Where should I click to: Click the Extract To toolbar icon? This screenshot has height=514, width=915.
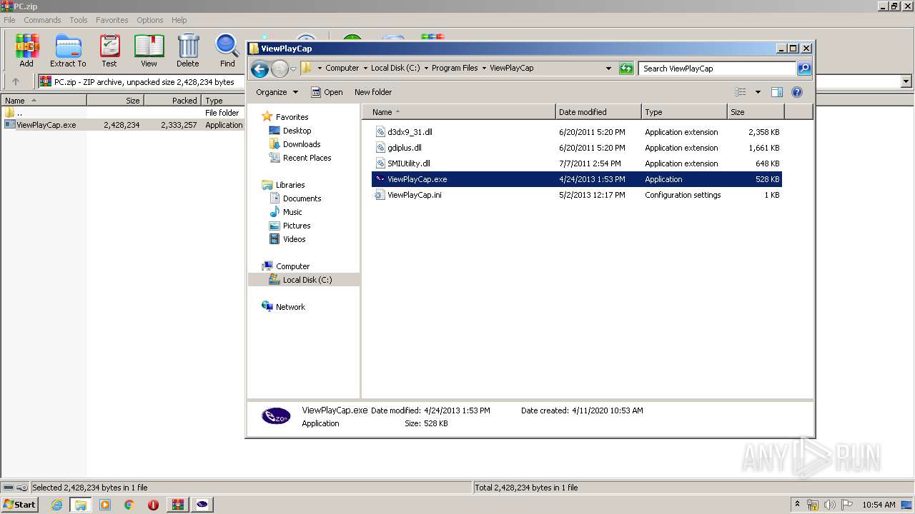click(68, 51)
